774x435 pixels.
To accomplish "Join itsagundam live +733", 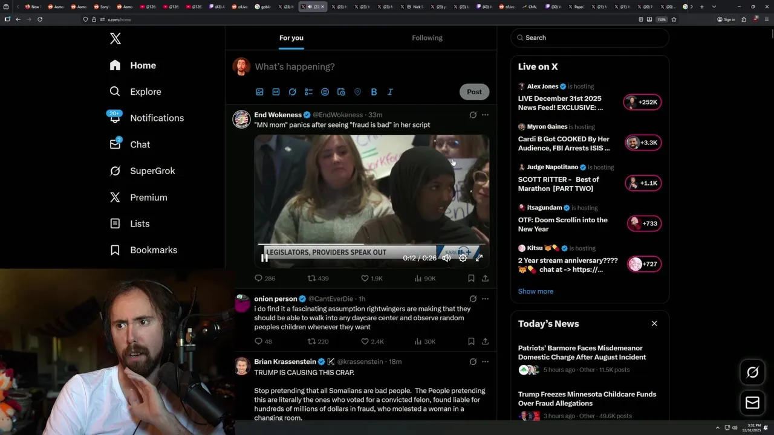I will pyautogui.click(x=644, y=224).
